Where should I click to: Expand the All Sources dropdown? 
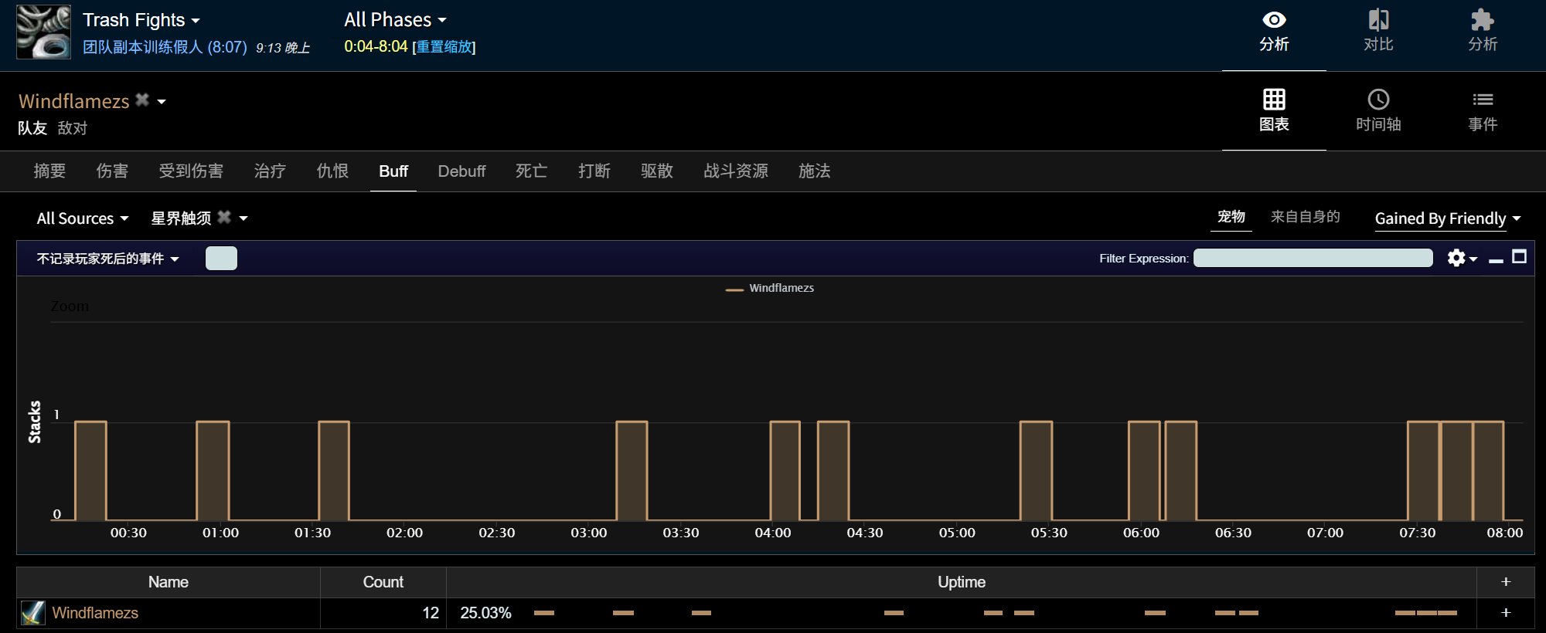pos(82,218)
